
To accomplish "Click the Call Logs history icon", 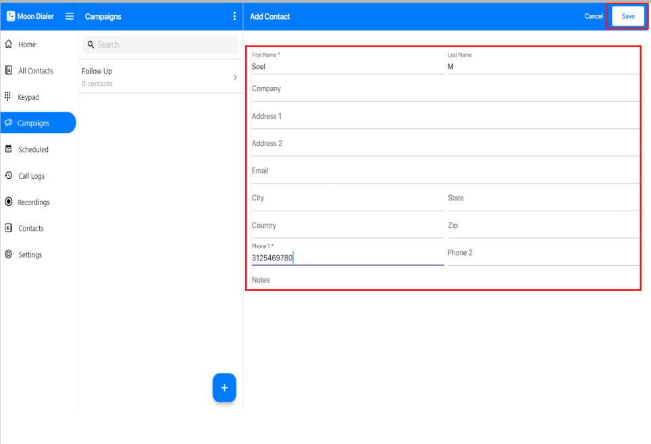I will pos(9,175).
